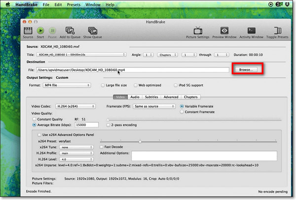Click the 'Duration: 00:00:10' text
The width and height of the screenshot is (296, 200).
(248, 55)
